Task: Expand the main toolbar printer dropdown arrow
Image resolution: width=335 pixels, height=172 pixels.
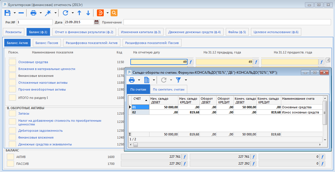Action: [x=41, y=13]
